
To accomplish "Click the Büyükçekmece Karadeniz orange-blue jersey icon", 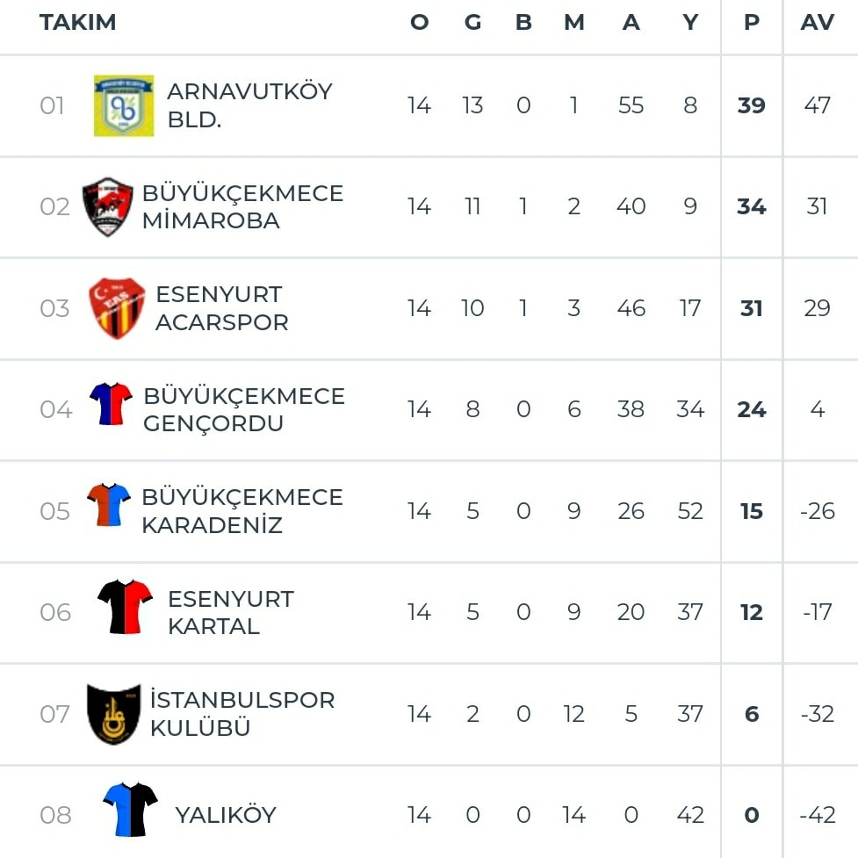I will (108, 505).
